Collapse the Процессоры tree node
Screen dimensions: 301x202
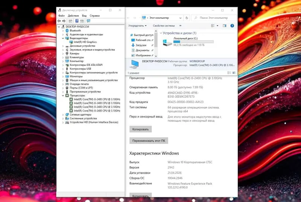63,95
